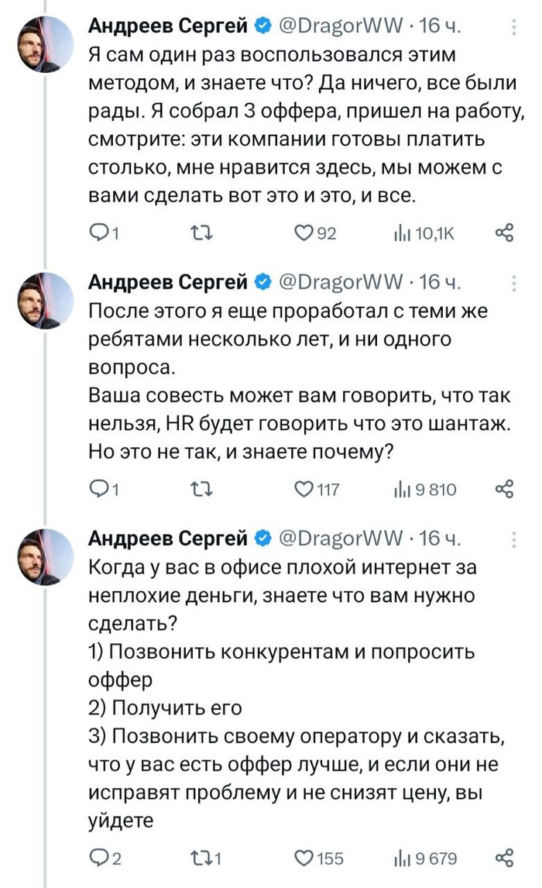View analytics showing 9 810 views
Viewport: 542px width, 888px height.
[403, 488]
